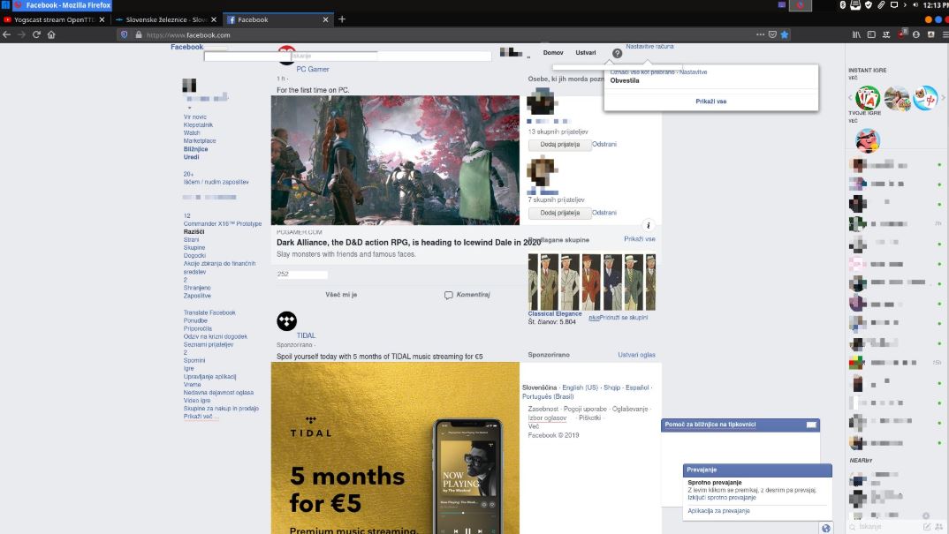The height and width of the screenshot is (534, 949).
Task: Click Aplikacija za prevajanje link
Action: pyautogui.click(x=718, y=511)
